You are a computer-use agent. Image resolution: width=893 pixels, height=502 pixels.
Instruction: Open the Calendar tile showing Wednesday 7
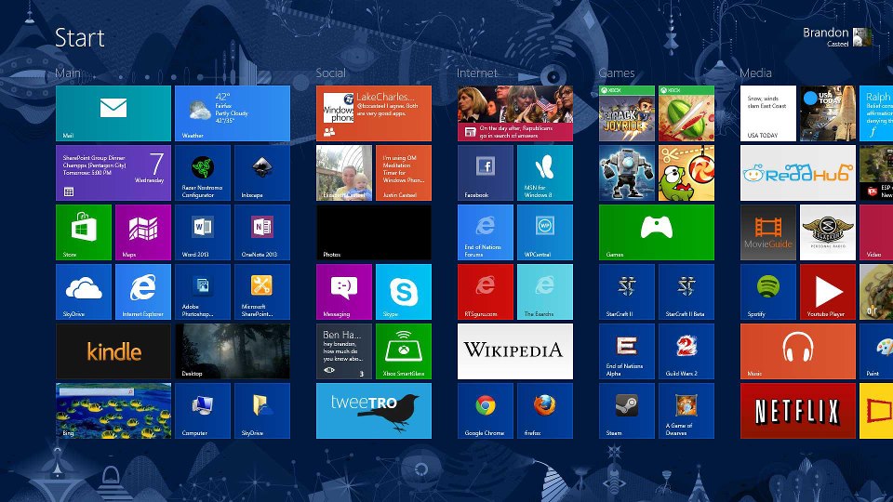click(x=113, y=172)
